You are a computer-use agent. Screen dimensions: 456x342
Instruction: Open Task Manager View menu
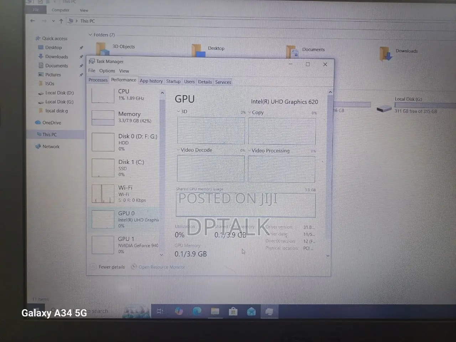(x=124, y=71)
